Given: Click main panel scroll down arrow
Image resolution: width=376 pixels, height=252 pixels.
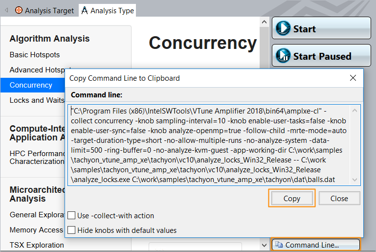Looking at the screenshot, I should pos(264,245).
